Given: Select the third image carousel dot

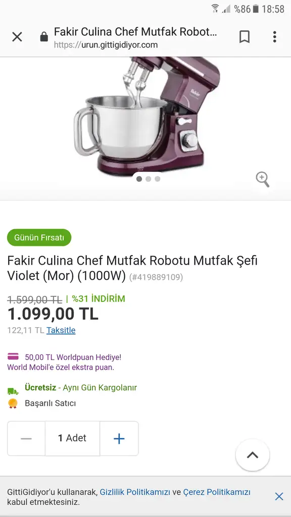Looking at the screenshot, I should point(158,179).
